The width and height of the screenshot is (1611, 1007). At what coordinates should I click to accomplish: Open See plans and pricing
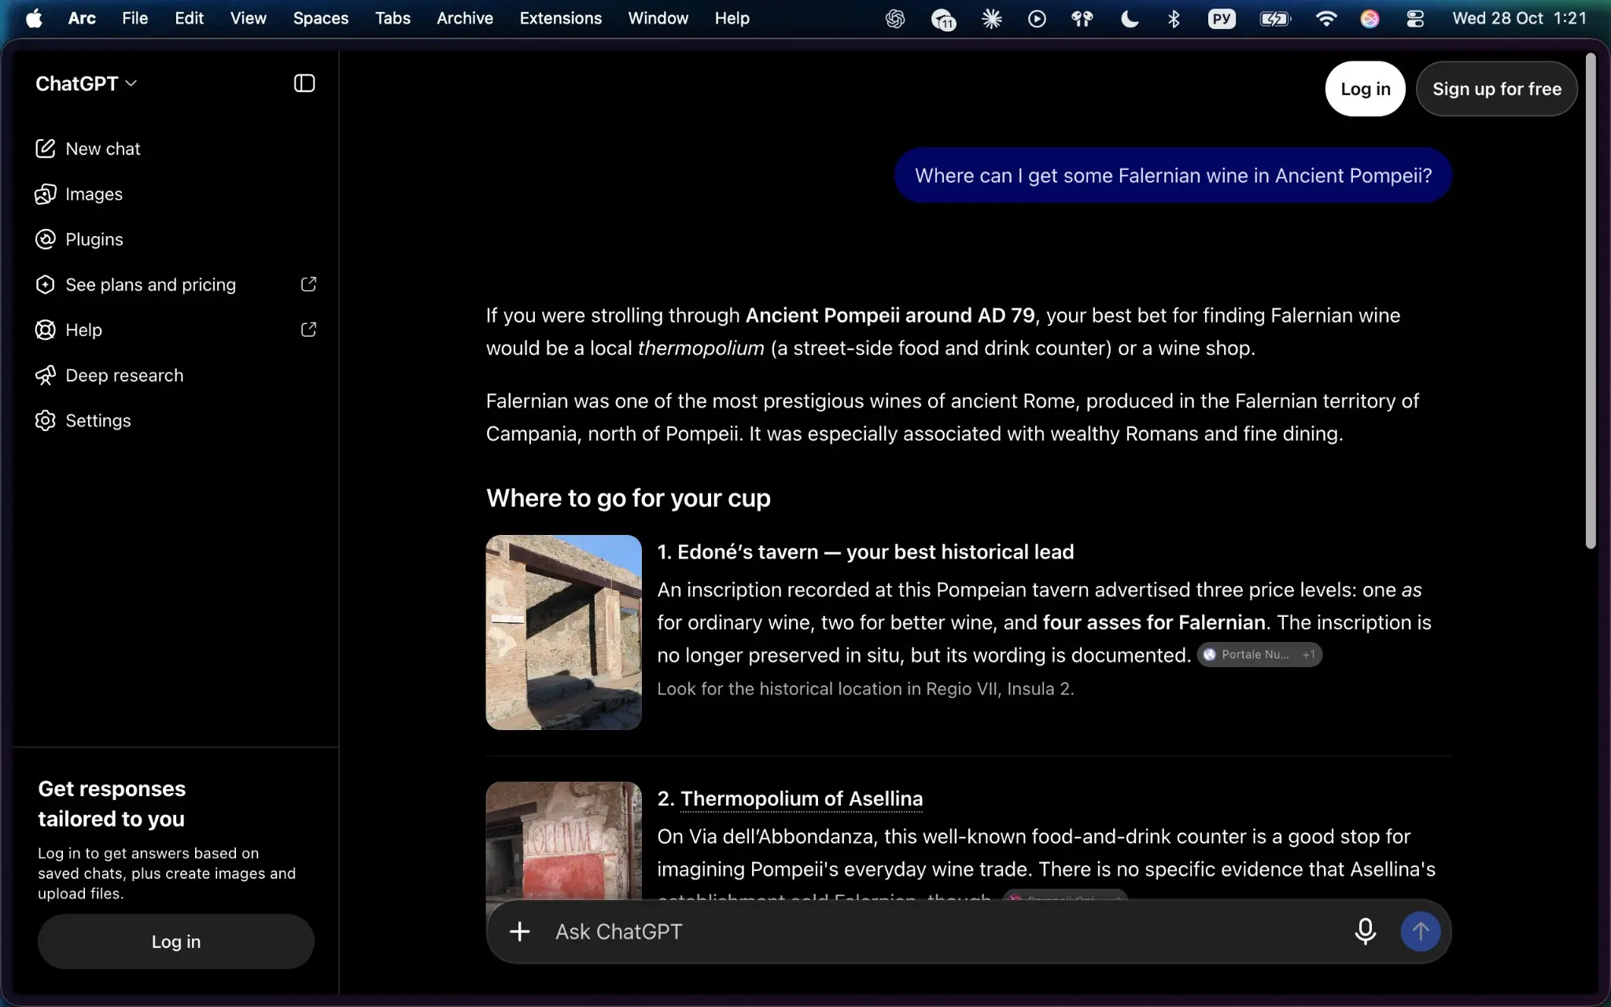pyautogui.click(x=176, y=284)
